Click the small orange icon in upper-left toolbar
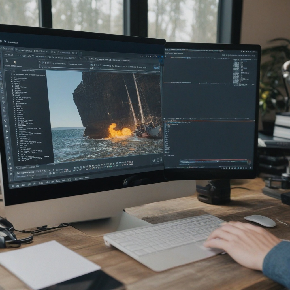This screenshot has height=290, width=290. tap(15, 62)
